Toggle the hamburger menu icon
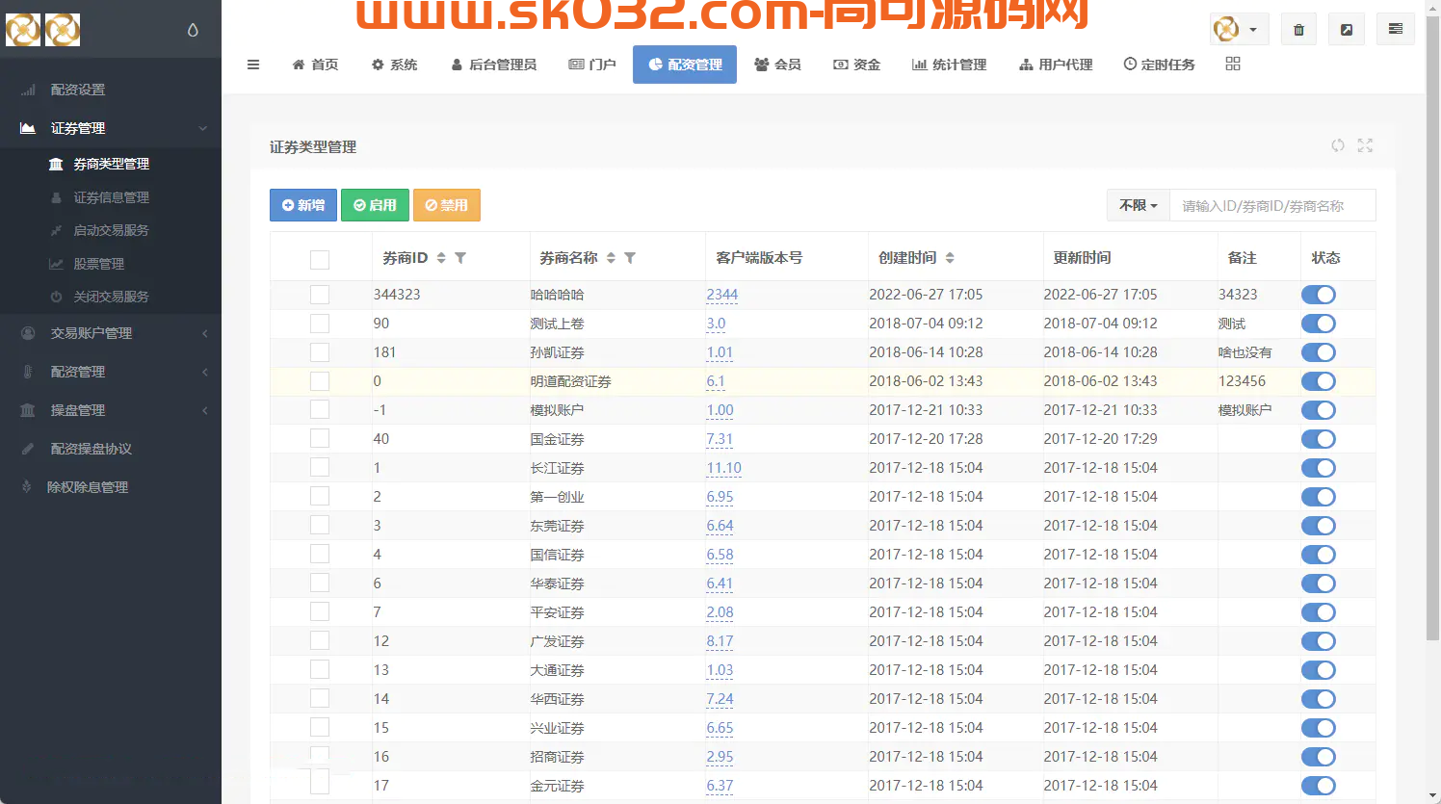The width and height of the screenshot is (1441, 804). [x=253, y=65]
